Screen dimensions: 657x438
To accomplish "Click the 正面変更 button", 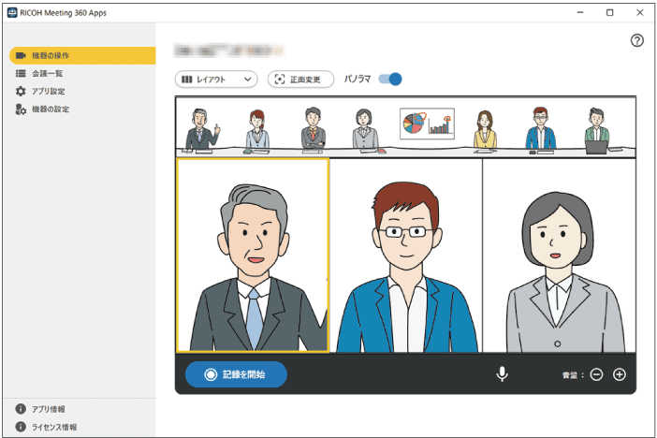I will [300, 80].
